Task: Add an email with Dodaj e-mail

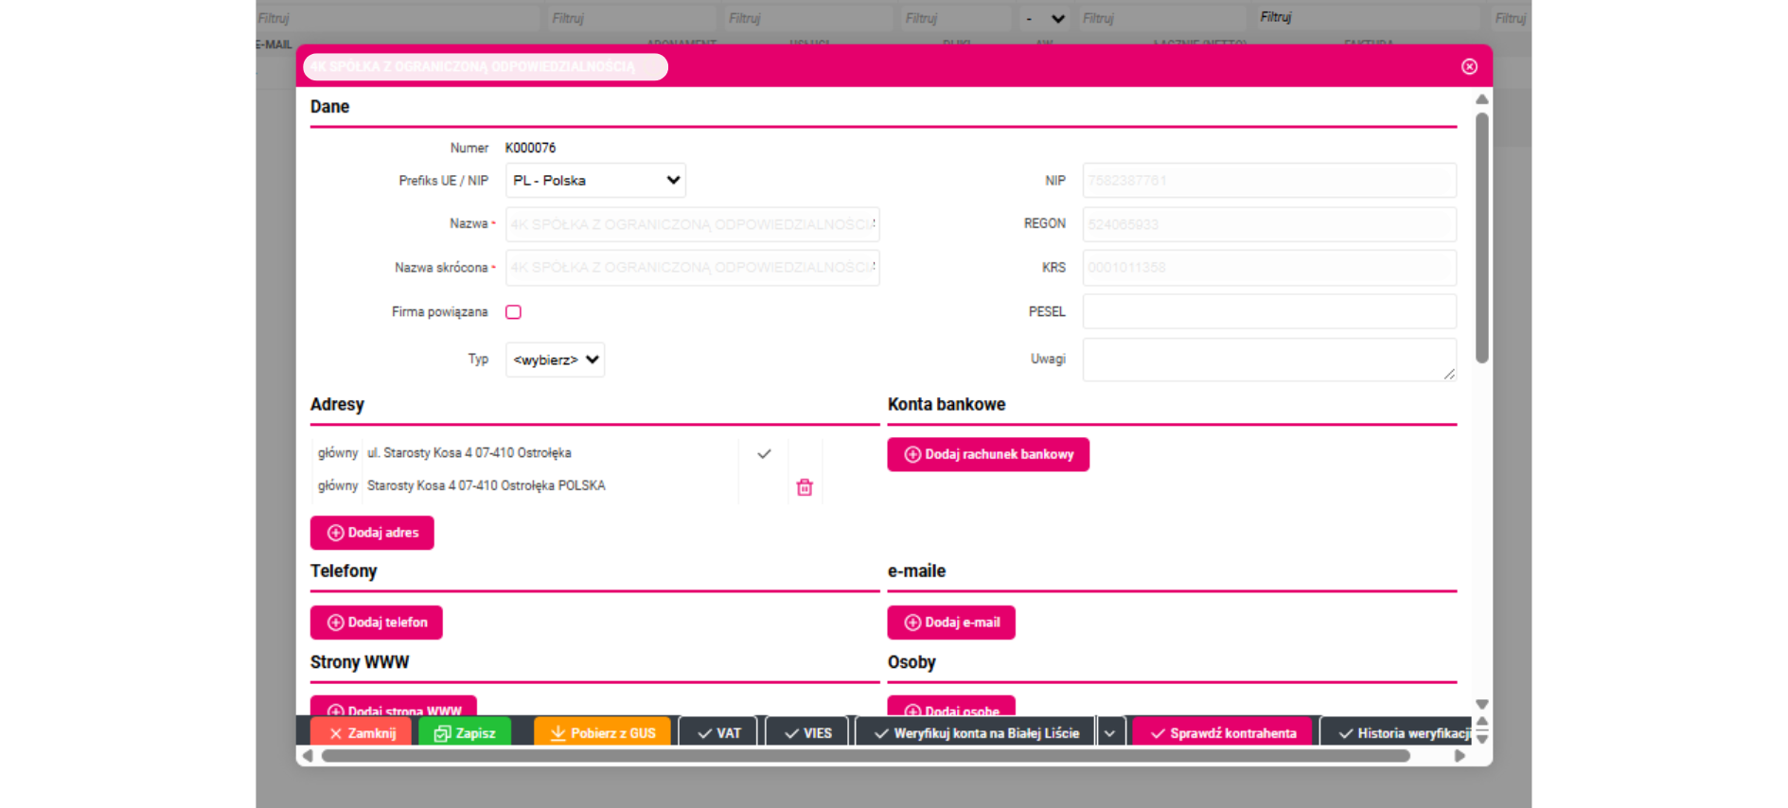Action: click(x=951, y=623)
